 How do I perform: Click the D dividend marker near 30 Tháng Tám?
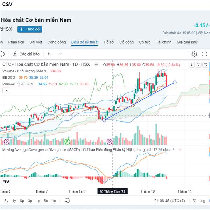110,141
